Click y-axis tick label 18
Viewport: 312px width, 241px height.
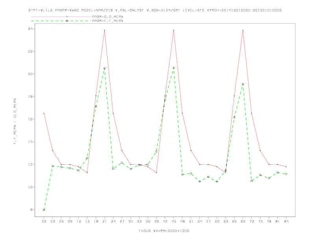coord(30,96)
